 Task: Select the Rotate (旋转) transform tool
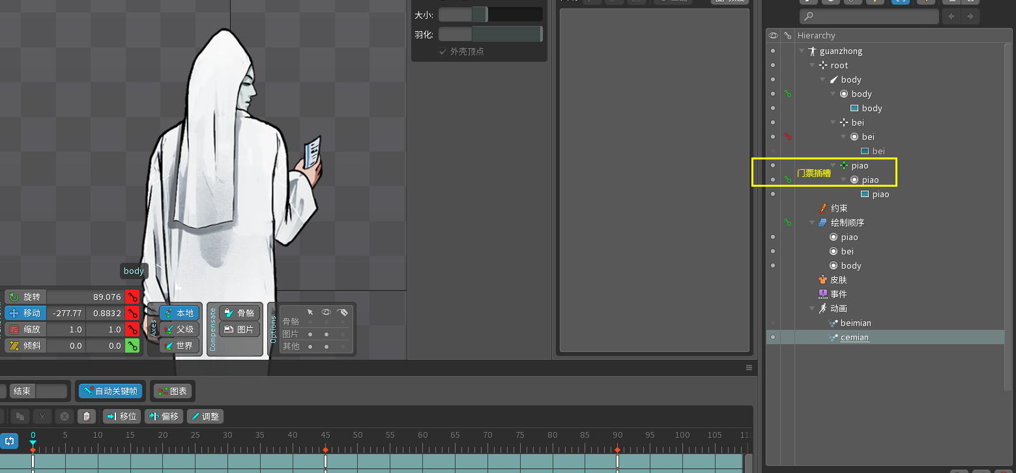(25, 297)
